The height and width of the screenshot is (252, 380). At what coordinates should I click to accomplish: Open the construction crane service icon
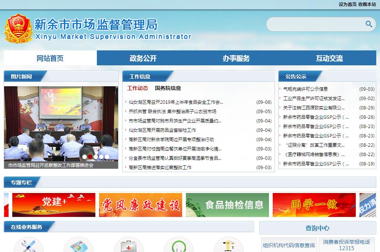228,246
